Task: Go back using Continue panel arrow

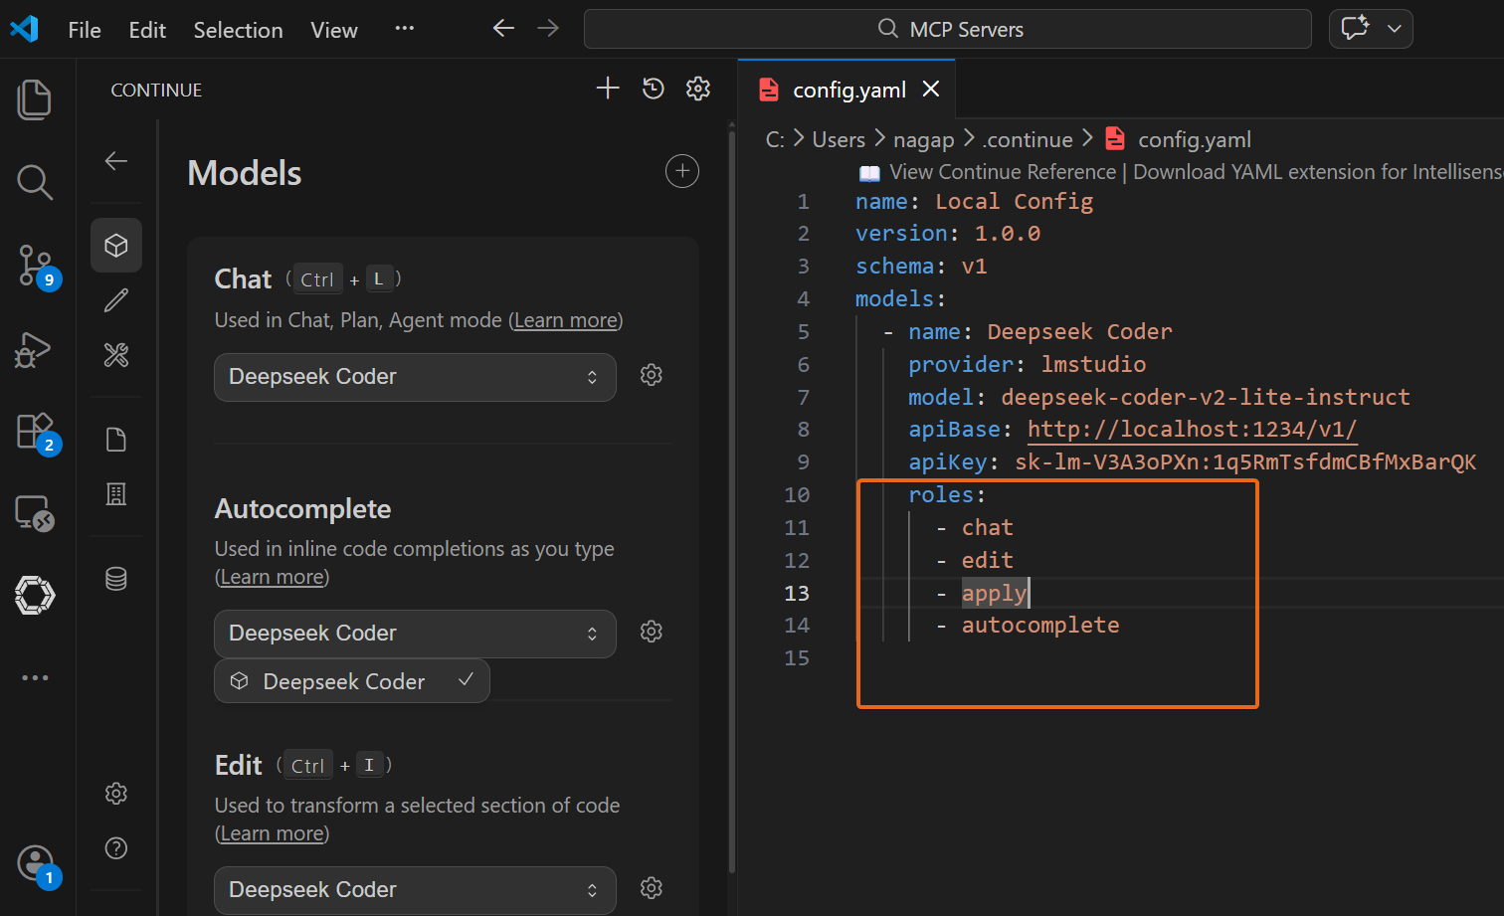Action: pos(116,161)
